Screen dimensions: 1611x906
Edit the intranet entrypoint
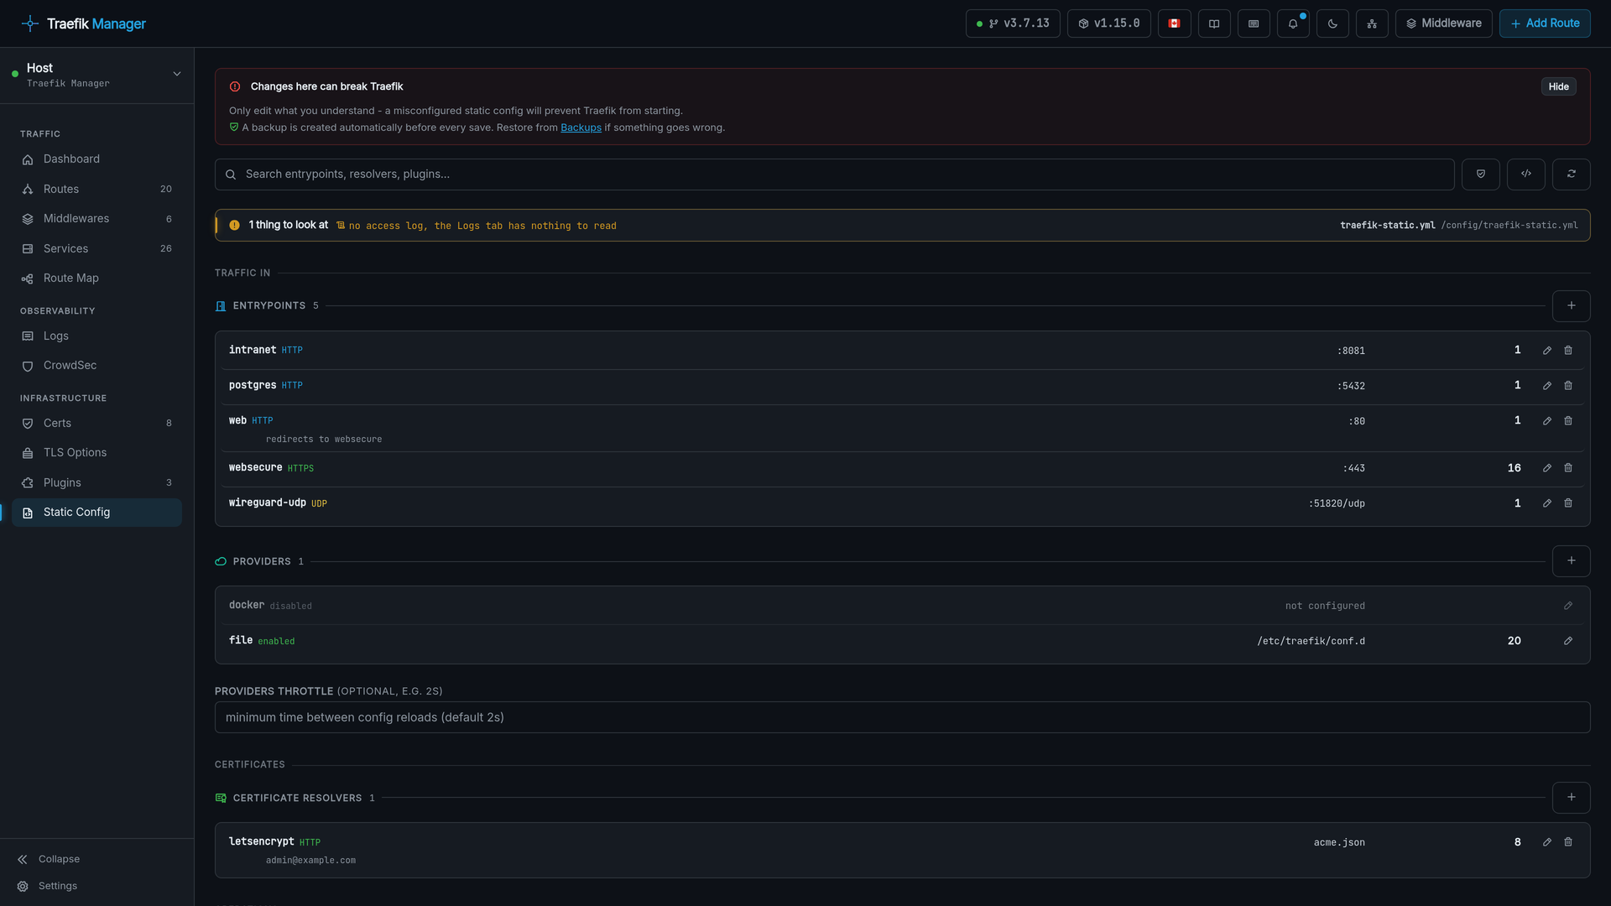point(1547,351)
